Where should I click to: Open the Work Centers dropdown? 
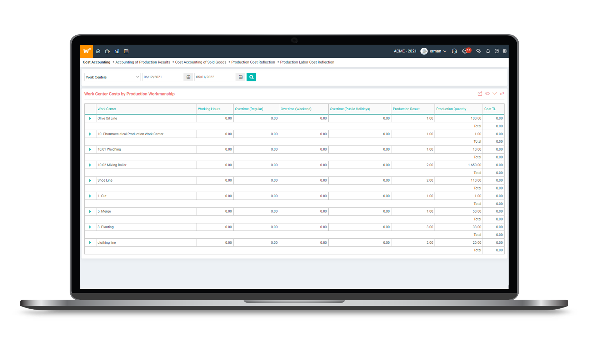112,77
